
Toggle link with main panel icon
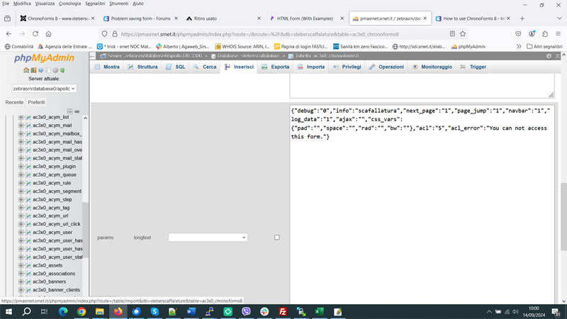(x=77, y=111)
